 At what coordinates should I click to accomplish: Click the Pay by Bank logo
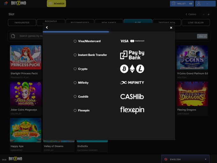point(132,55)
